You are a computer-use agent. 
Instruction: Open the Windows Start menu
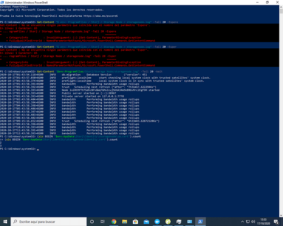click(4, 222)
